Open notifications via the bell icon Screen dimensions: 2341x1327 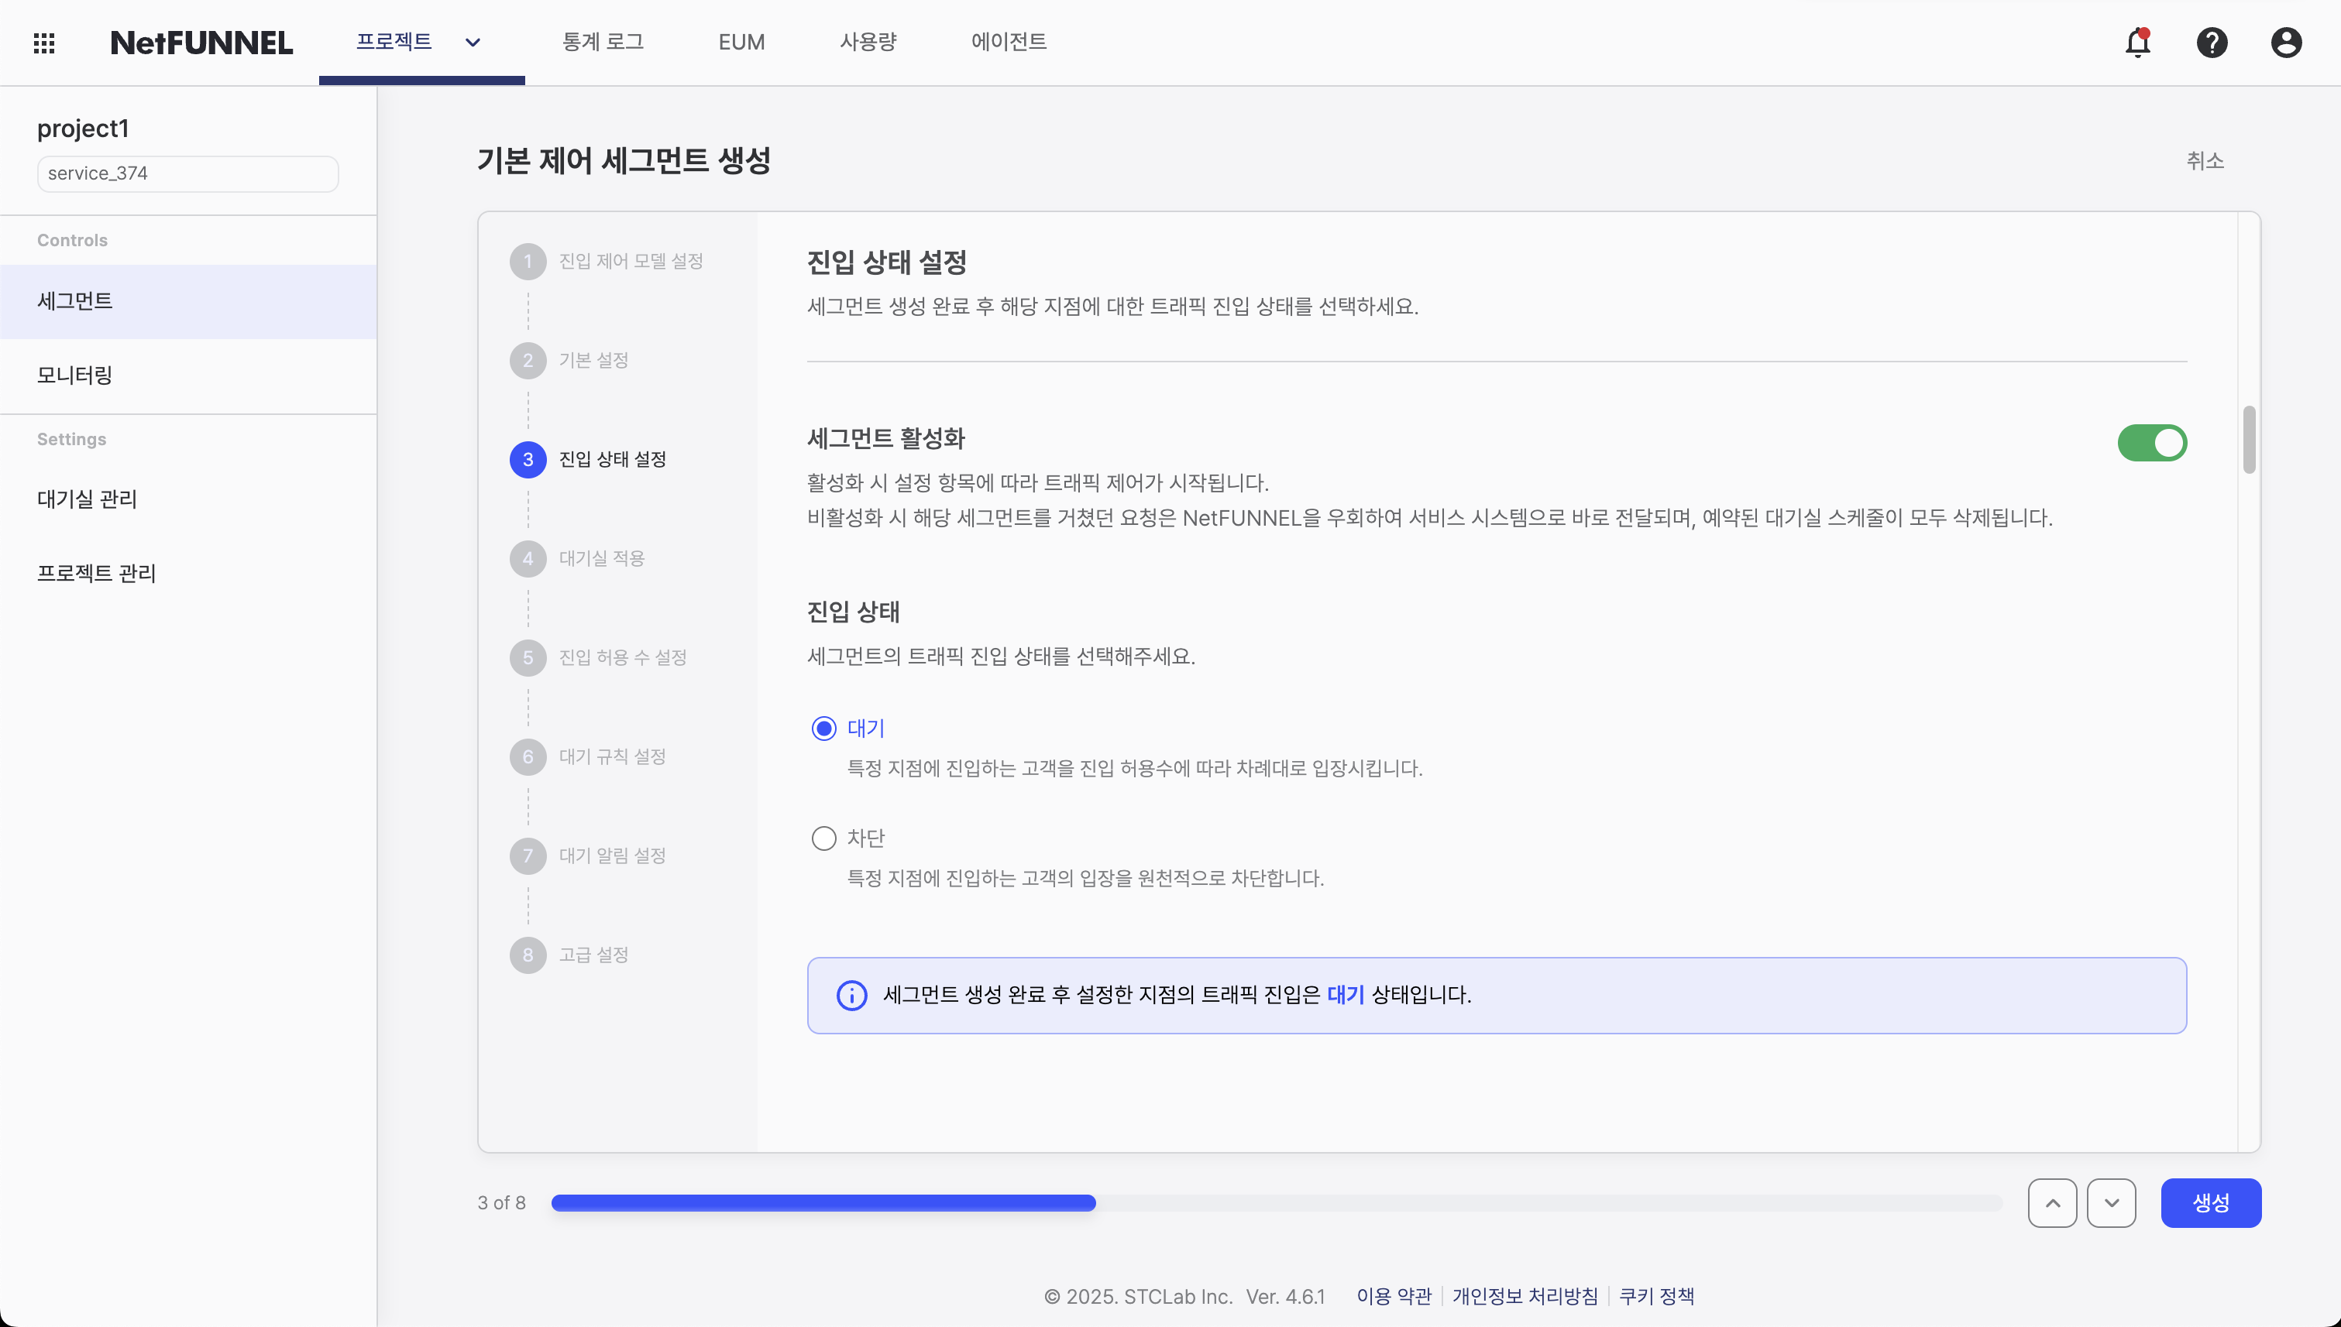[x=2136, y=42]
